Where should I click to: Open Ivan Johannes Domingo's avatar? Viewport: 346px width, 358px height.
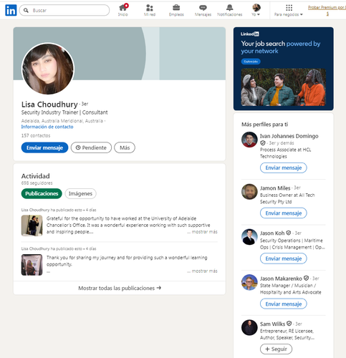click(x=249, y=140)
